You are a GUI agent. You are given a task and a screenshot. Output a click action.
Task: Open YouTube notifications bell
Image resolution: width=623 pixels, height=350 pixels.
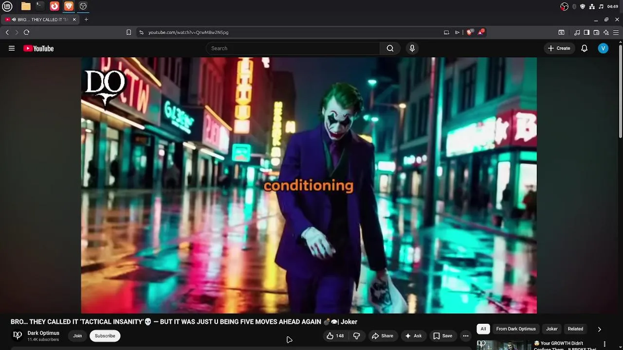[x=585, y=48]
